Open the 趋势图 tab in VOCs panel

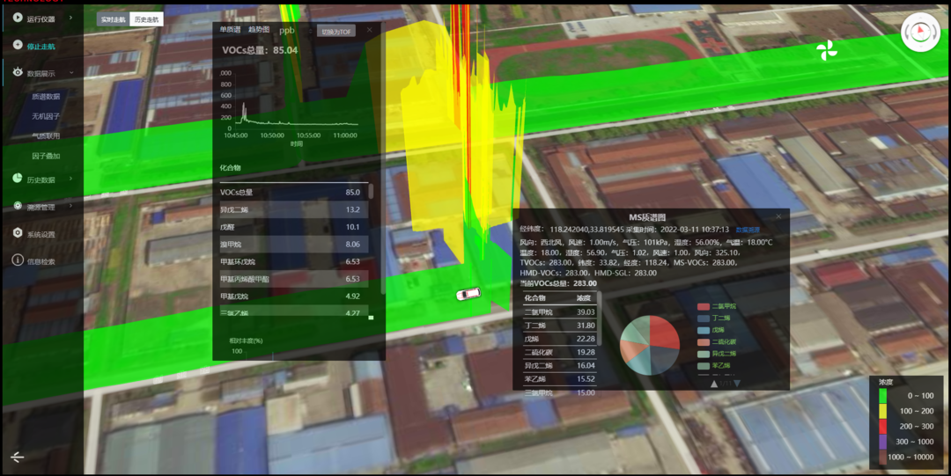coord(259,30)
